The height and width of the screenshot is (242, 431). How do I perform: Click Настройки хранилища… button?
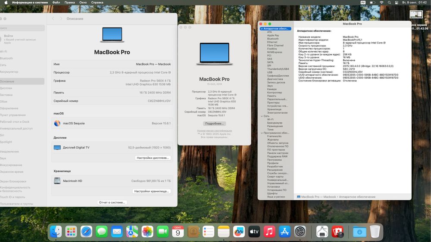(x=151, y=191)
